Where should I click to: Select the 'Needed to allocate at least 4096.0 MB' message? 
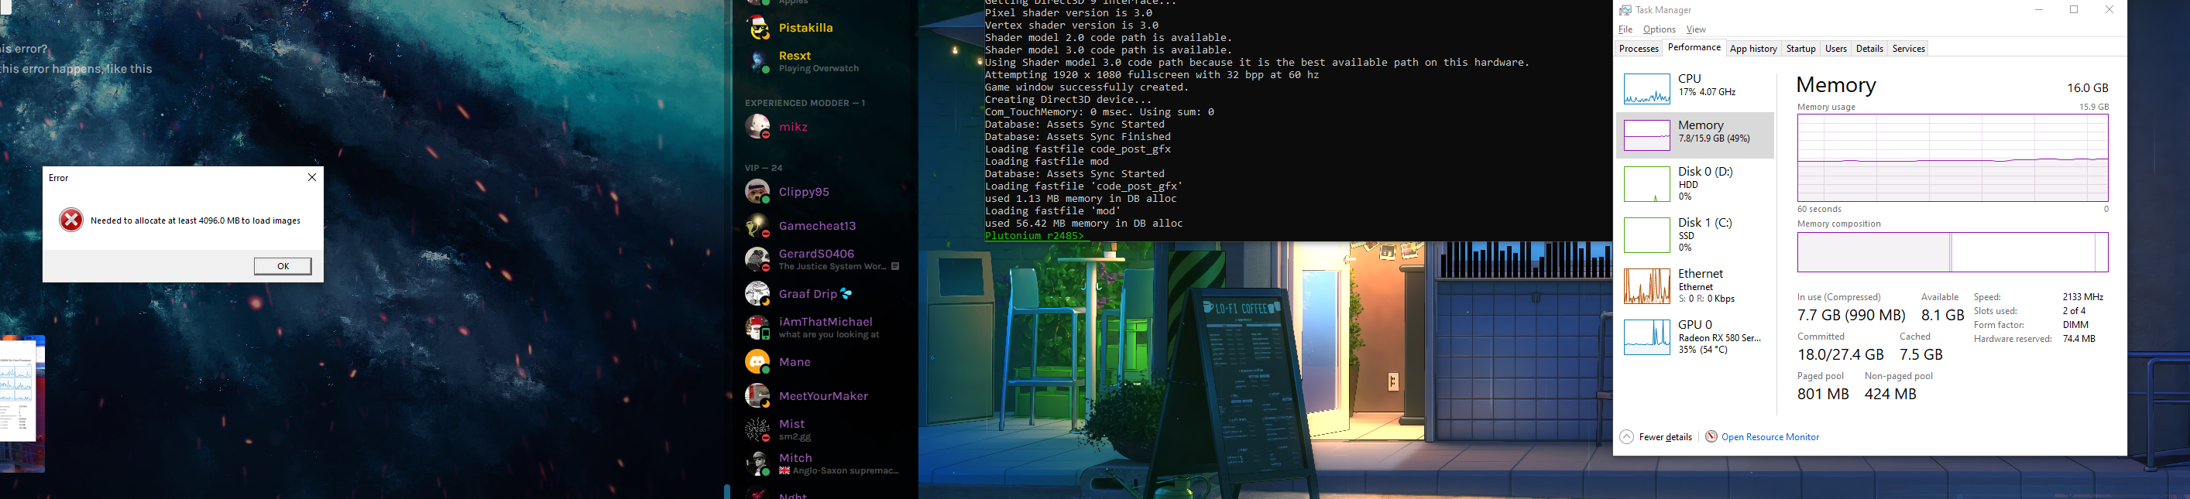tap(195, 220)
